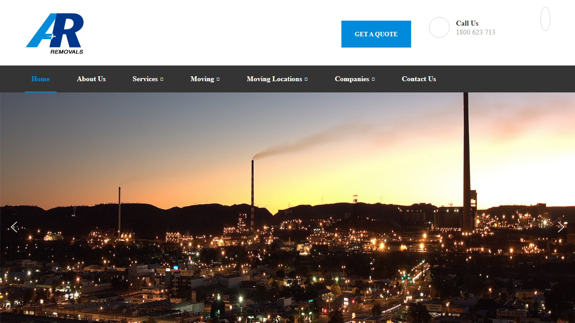Click the small arrow icon next to Companies
575x323 pixels.
[x=373, y=79]
